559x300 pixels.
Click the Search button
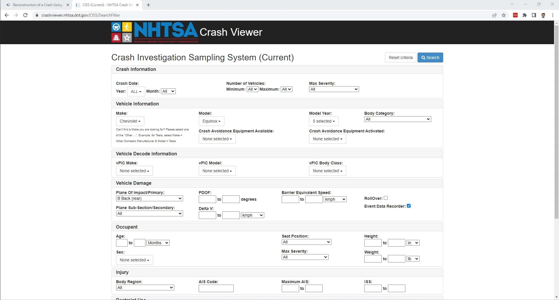click(x=430, y=58)
